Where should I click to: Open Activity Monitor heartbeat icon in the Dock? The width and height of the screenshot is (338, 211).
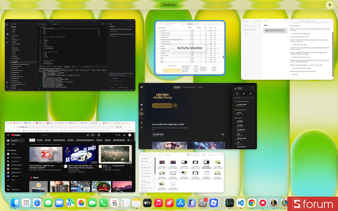(x=230, y=203)
